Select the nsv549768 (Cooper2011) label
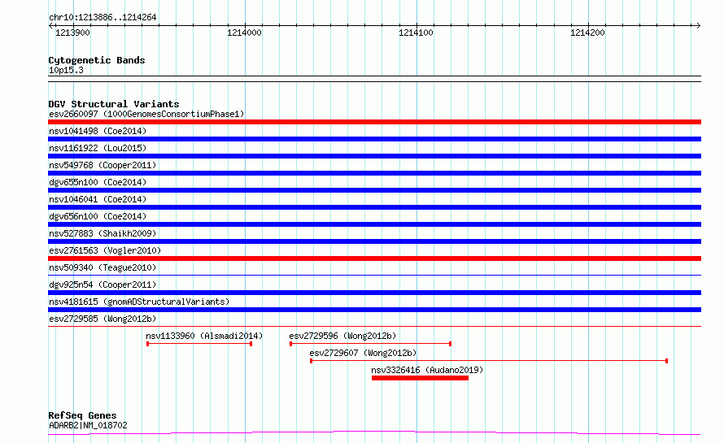This screenshot has height=443, width=724. [x=102, y=165]
